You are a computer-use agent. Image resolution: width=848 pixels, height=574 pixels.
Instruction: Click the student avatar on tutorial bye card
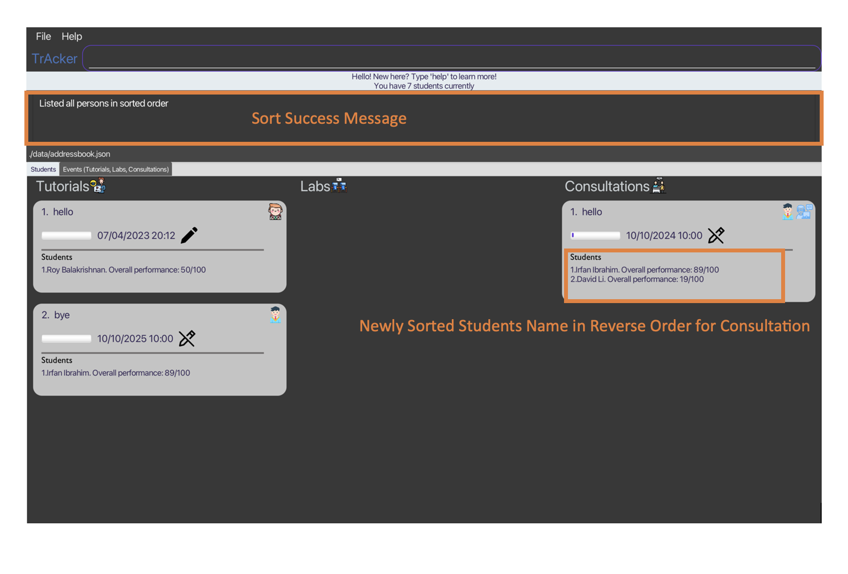(x=275, y=315)
